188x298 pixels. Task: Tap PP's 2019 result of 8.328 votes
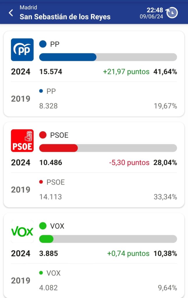[x=48, y=106]
